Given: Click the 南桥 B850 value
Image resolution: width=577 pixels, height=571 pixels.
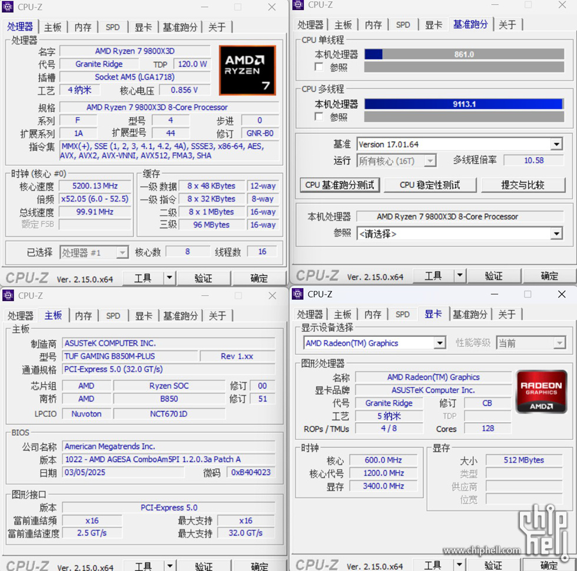Looking at the screenshot, I should pos(169,399).
